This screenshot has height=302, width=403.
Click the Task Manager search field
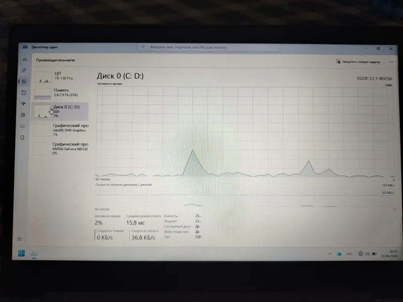[x=209, y=47]
